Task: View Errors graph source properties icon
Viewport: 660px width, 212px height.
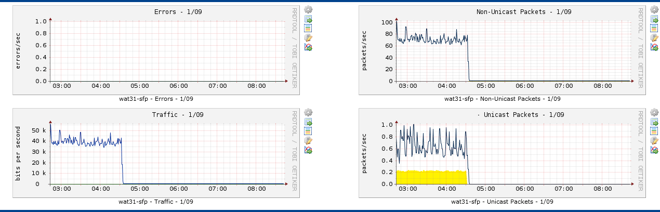Action: pyautogui.click(x=308, y=28)
